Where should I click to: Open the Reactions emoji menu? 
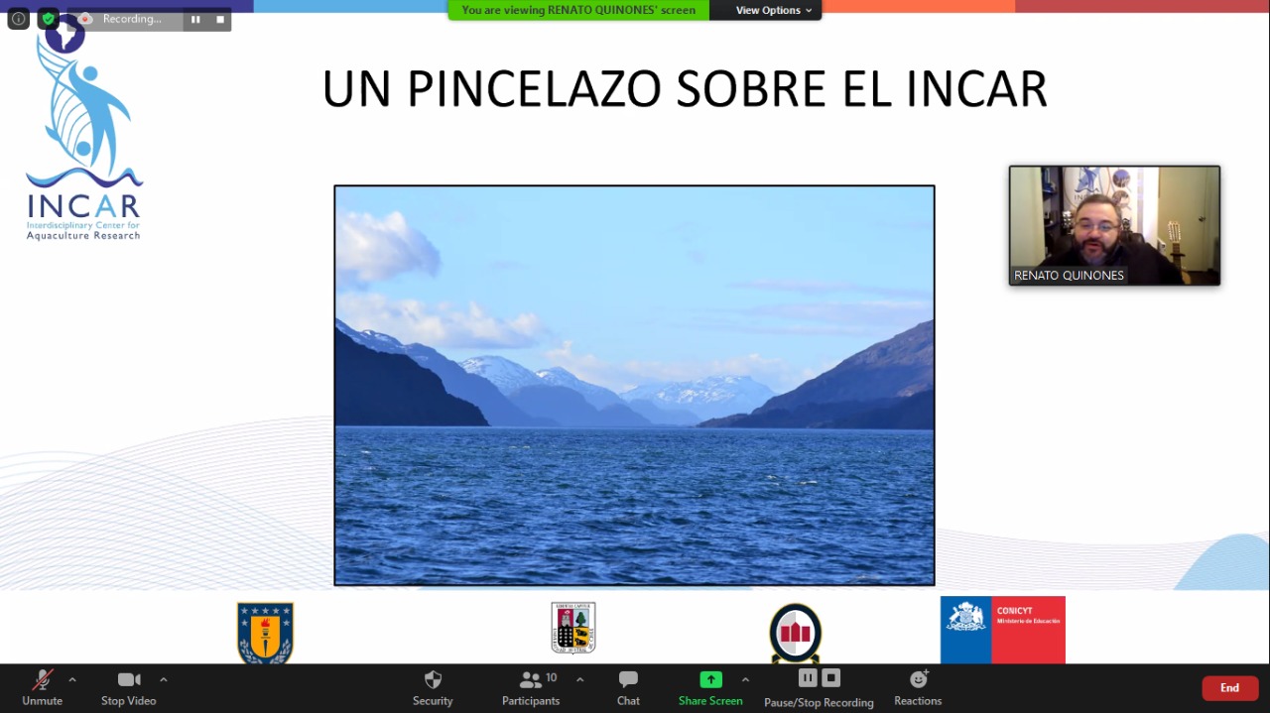918,680
